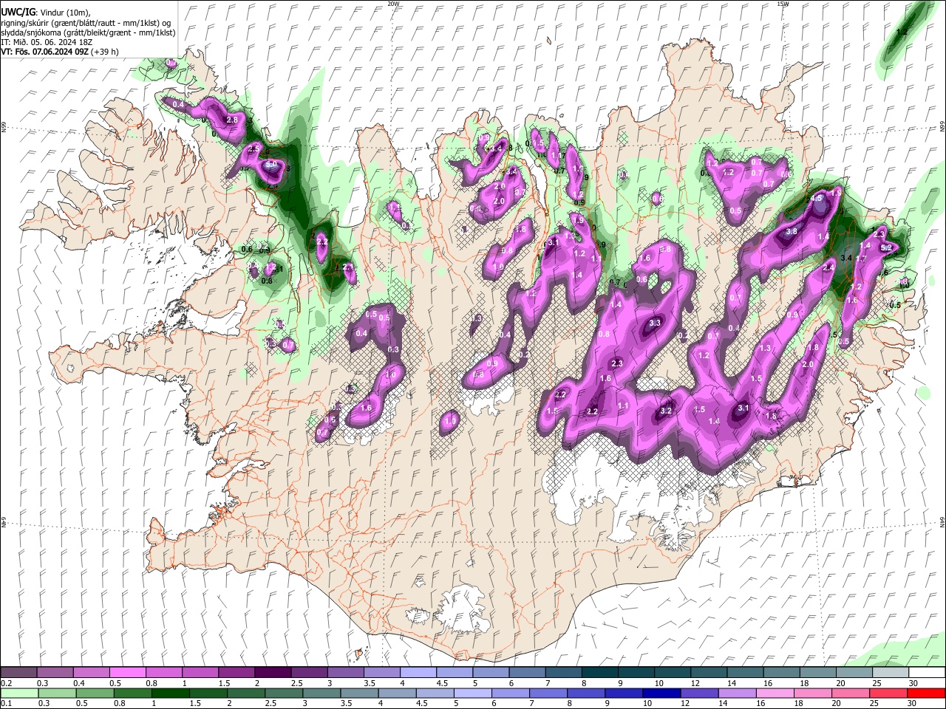The height and width of the screenshot is (709, 946).
Task: Click the '0.2' label in the upper legend
Action: pos(7,683)
